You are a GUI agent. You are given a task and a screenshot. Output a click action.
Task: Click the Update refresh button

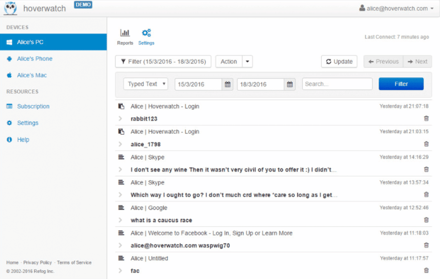tap(339, 62)
